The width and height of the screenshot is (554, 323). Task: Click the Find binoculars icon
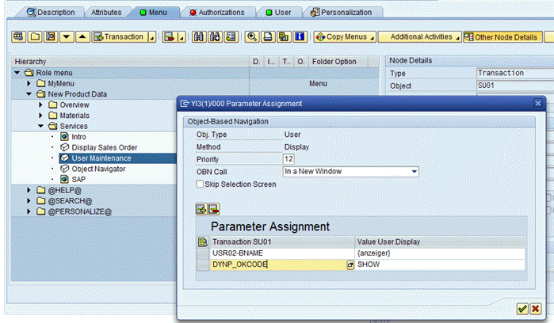pyautogui.click(x=199, y=36)
